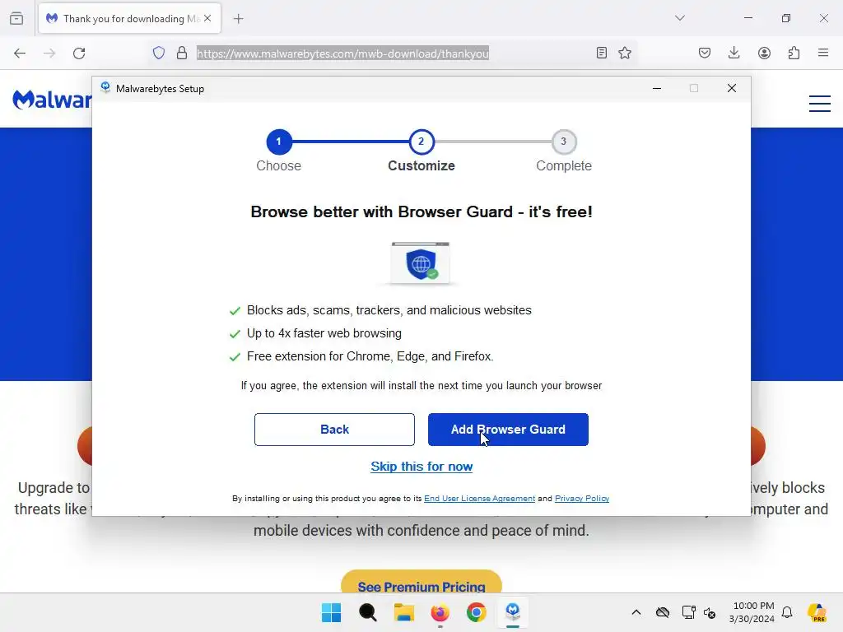Go forward one page in Firefox
The width and height of the screenshot is (843, 632).
click(x=49, y=53)
